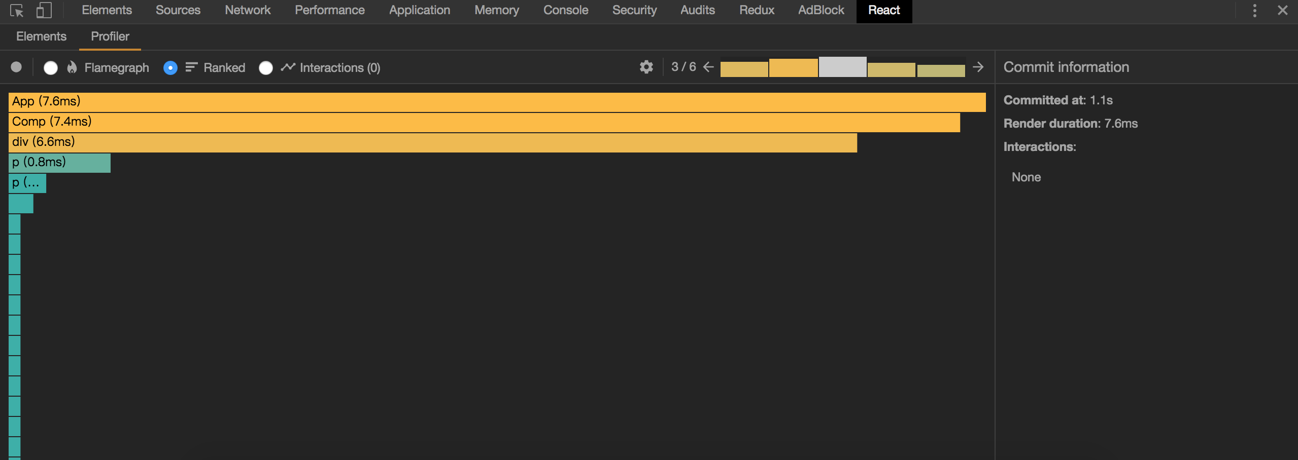Screen dimensions: 1298x460
Task: Click the "3 / 6" commit counter
Action: pyautogui.click(x=684, y=67)
